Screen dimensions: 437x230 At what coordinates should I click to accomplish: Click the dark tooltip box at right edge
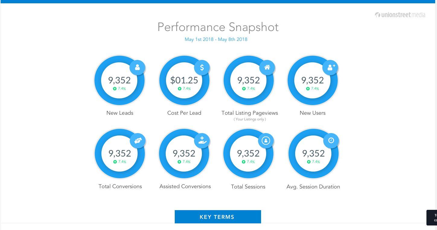(x=432, y=217)
